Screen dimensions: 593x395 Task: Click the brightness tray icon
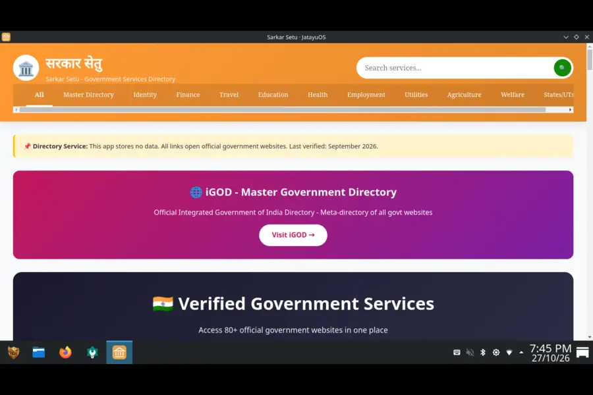(496, 353)
